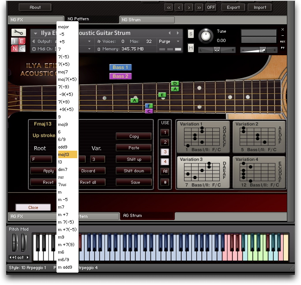The image size is (301, 285).
Task: Click the blue F note marker on fretboard
Action: (x=149, y=106)
